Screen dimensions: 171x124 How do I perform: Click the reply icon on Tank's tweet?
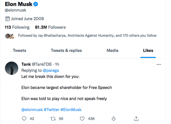point(24,119)
